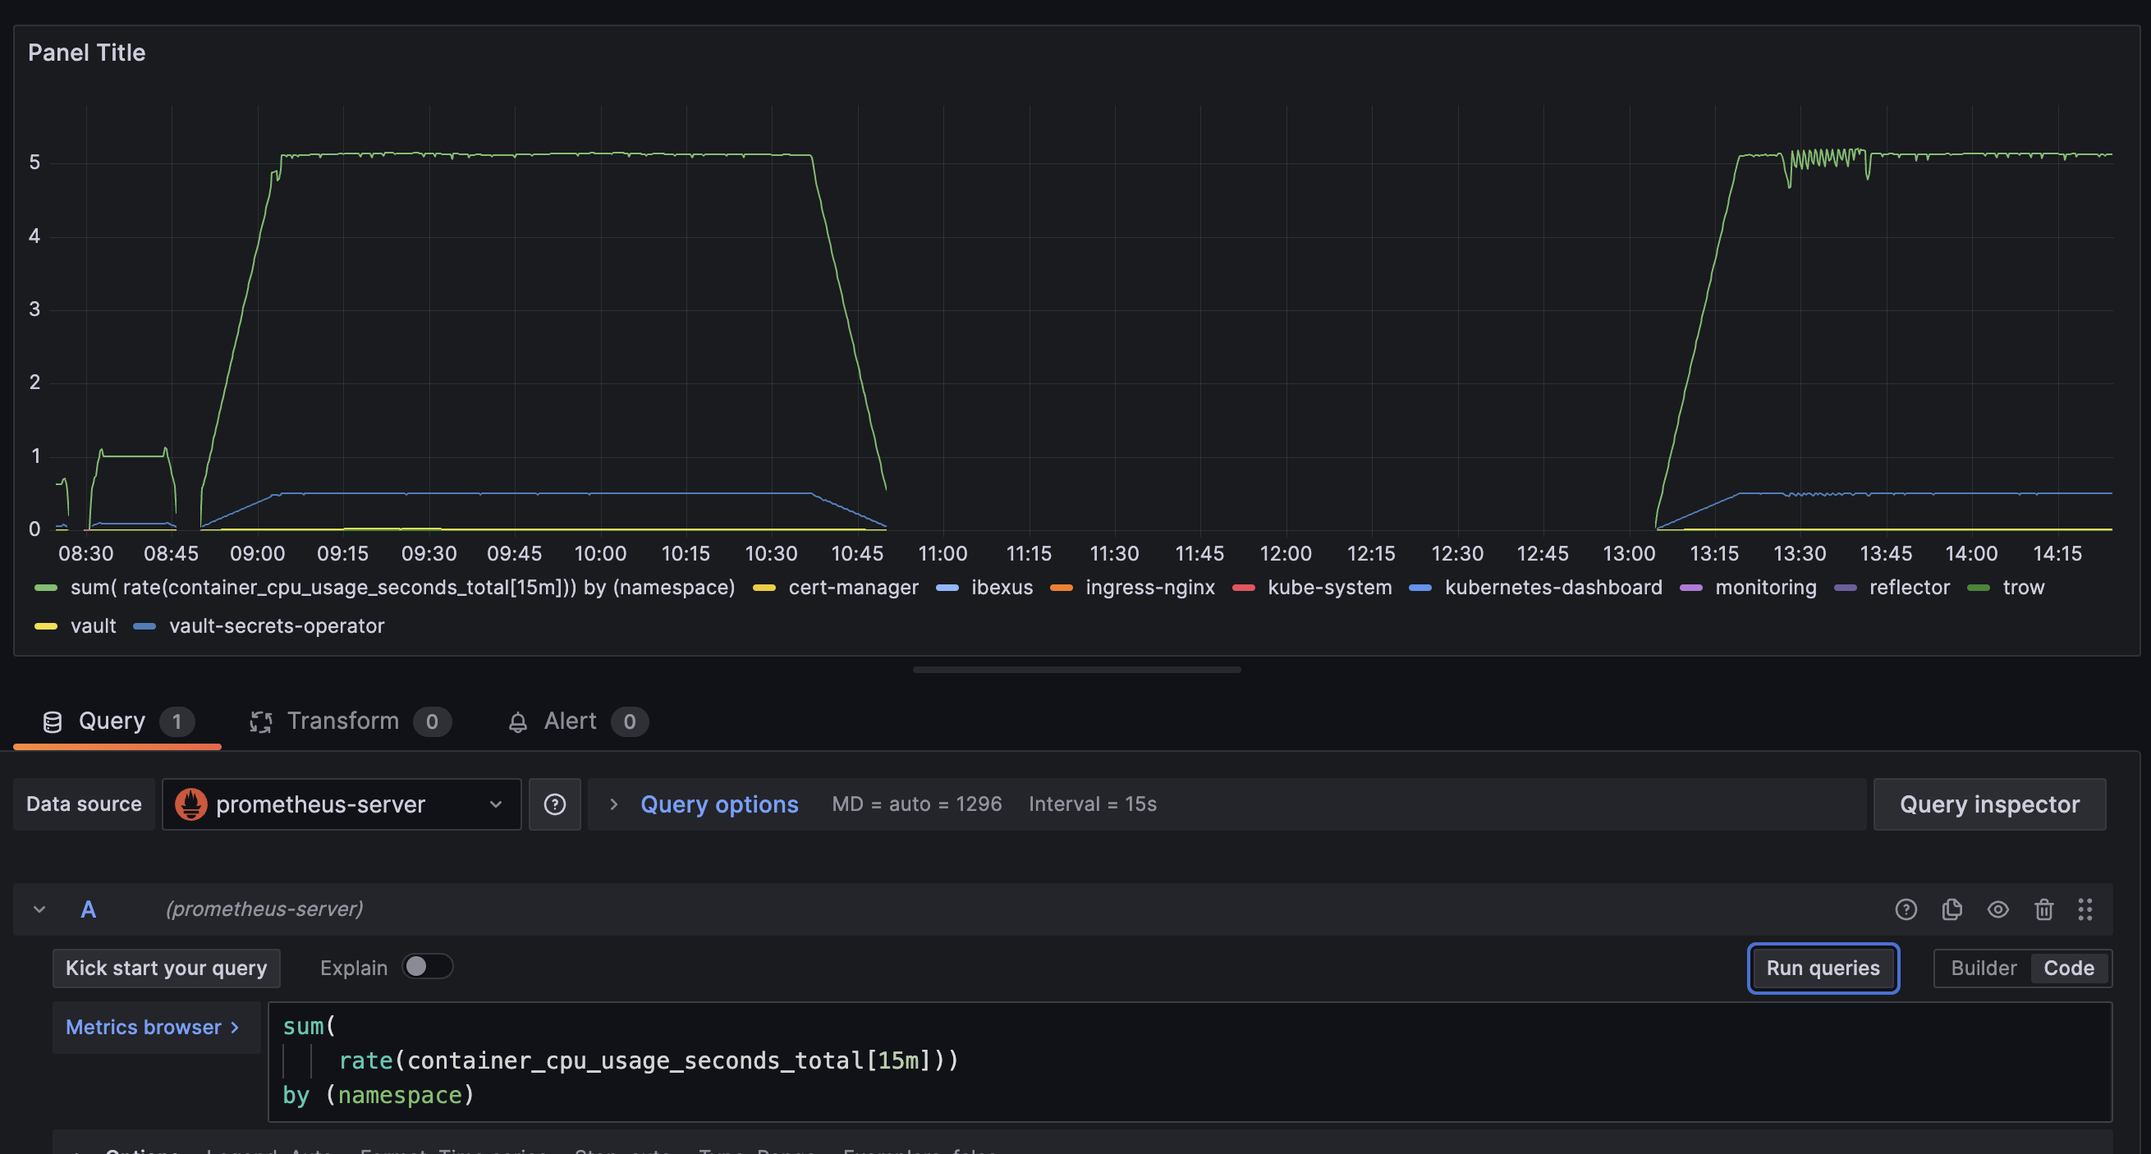Toggle the vault-secrets-operator legend entry

pyautogui.click(x=276, y=626)
